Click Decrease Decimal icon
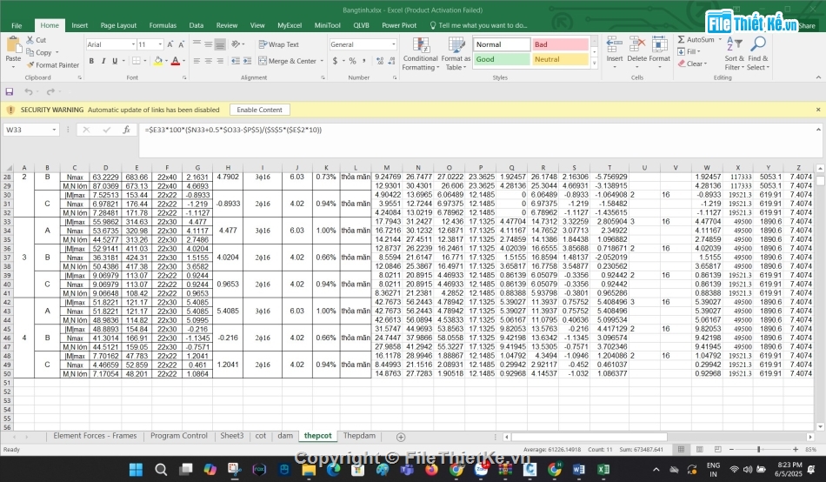 click(x=391, y=61)
